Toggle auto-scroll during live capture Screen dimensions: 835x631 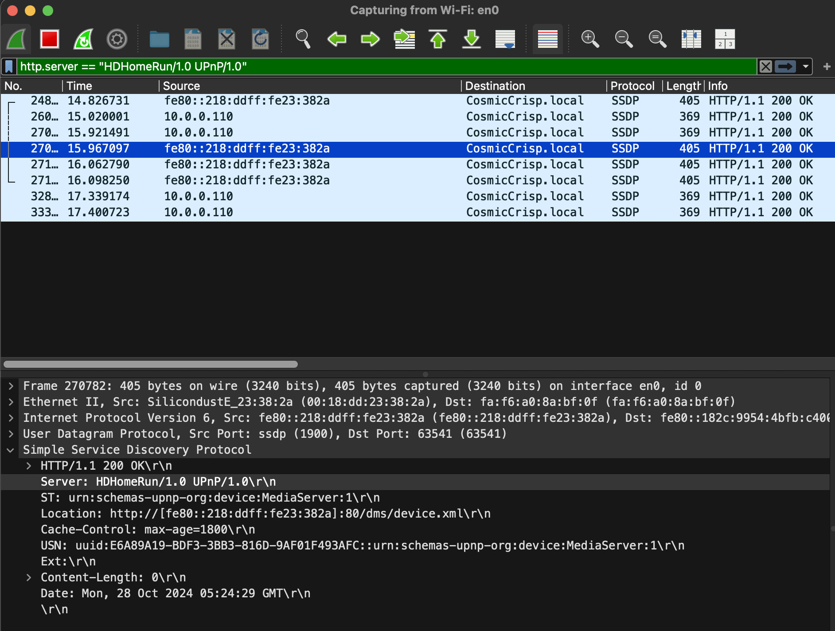(x=505, y=39)
